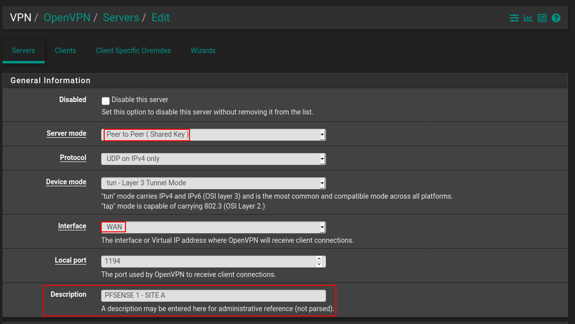
Task: Go to Servers breadcrumb link
Action: [121, 17]
